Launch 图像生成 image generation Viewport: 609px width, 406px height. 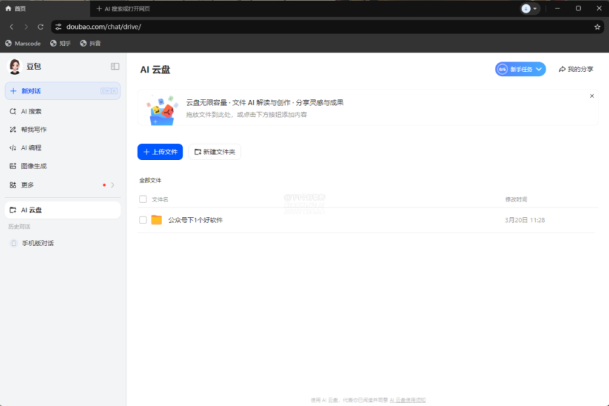coord(32,166)
